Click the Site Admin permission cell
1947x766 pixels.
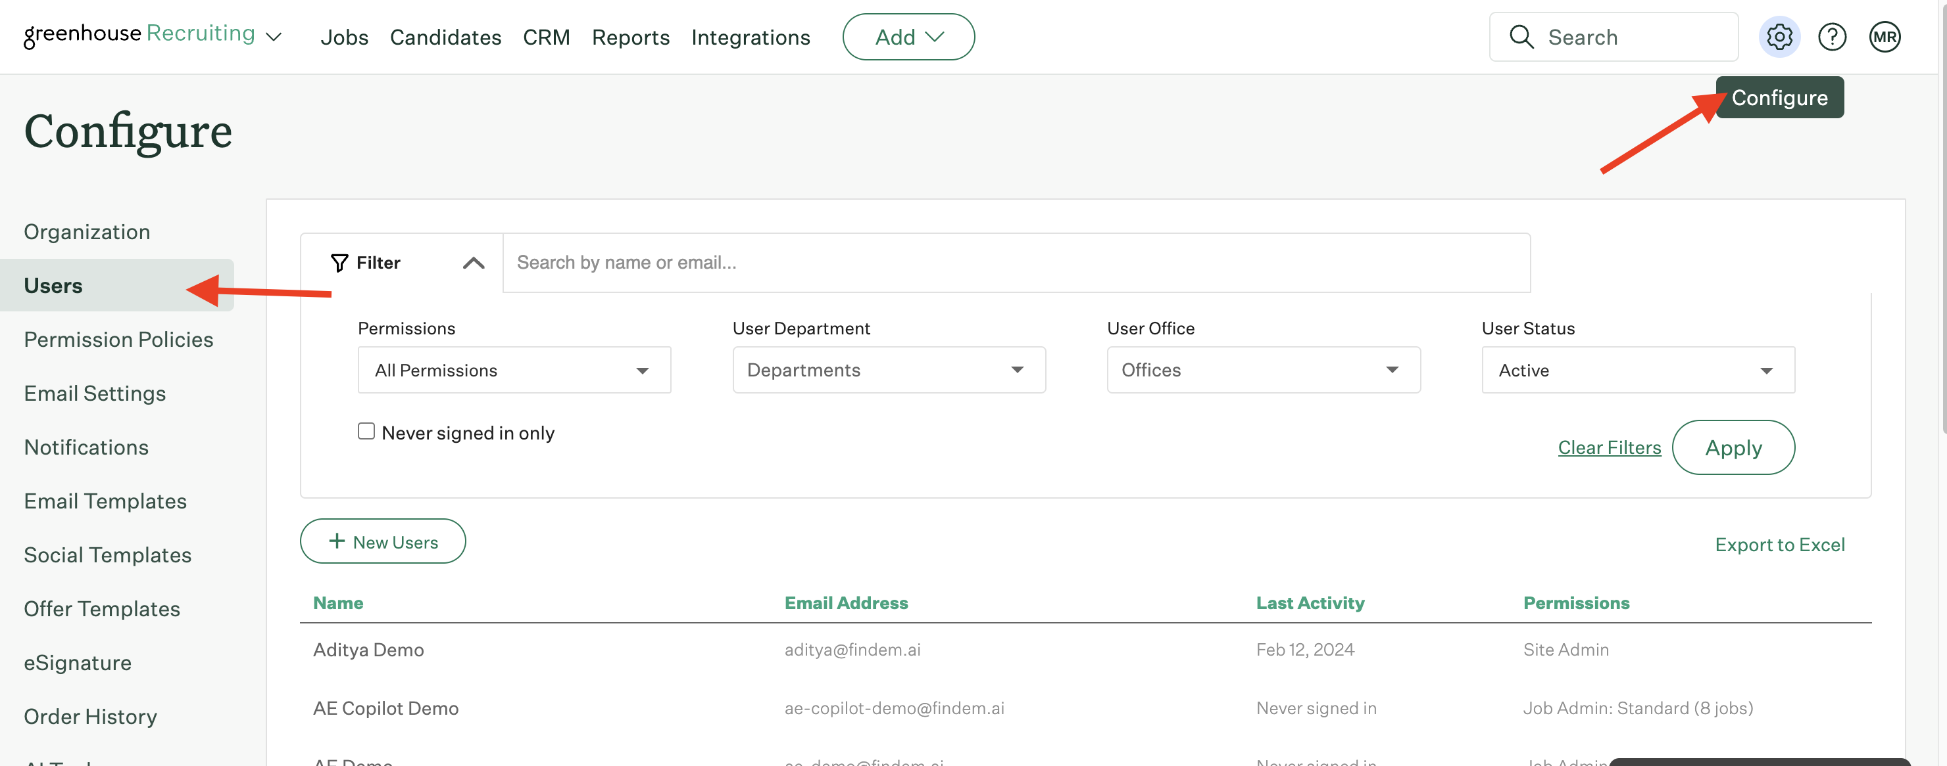(x=1565, y=650)
